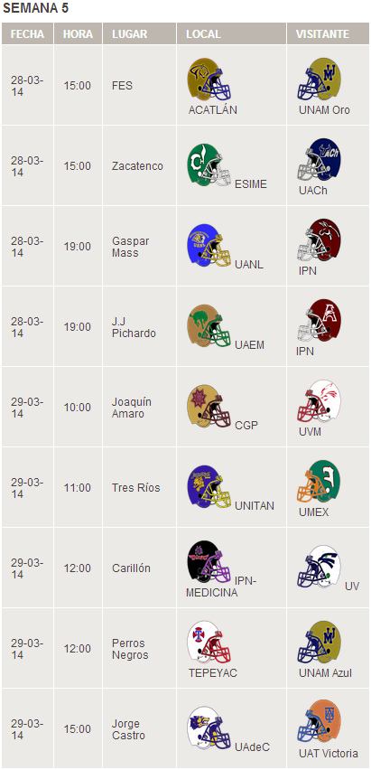Click the tan UAEM helmet icon
Image resolution: width=371 pixels, height=770 pixels.
point(209,325)
